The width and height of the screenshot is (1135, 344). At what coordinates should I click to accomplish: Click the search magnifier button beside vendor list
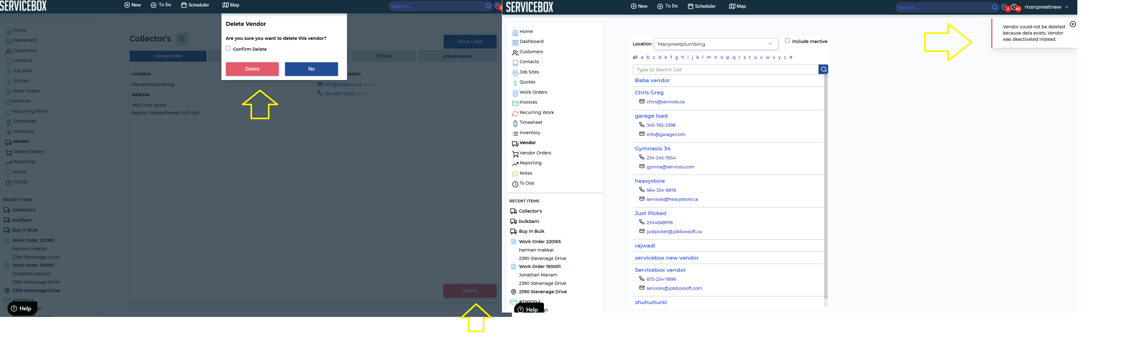[x=823, y=70]
